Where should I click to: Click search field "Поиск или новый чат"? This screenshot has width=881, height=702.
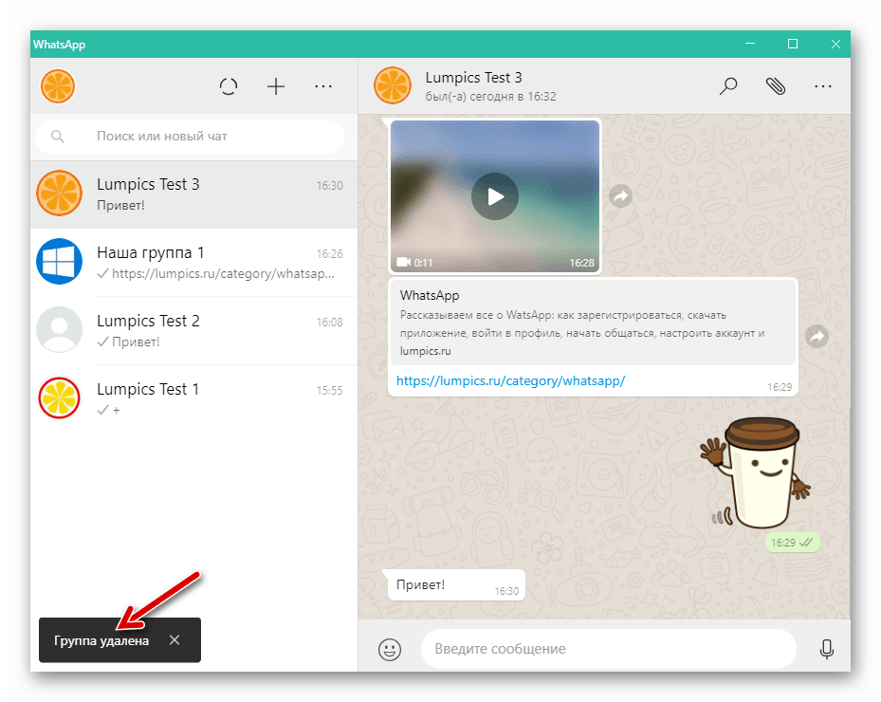click(x=190, y=137)
